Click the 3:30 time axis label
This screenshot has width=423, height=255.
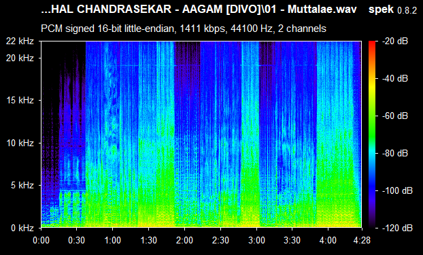pos(292,240)
